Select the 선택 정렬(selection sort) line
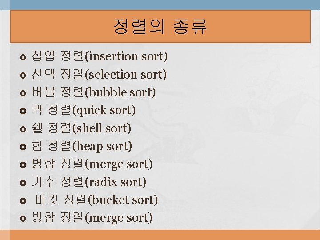This screenshot has height=240, width=320. [100, 75]
